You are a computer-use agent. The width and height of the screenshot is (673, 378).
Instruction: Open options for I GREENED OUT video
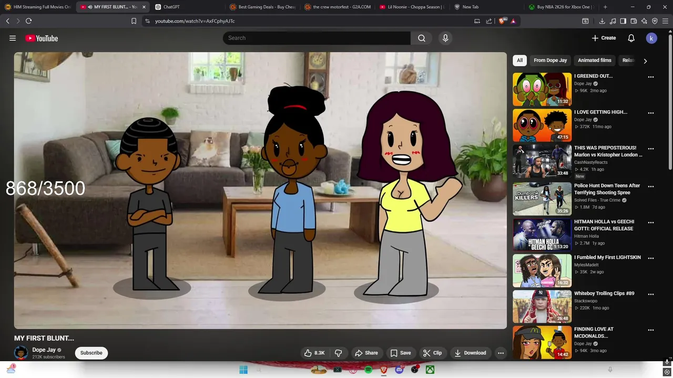point(651,77)
